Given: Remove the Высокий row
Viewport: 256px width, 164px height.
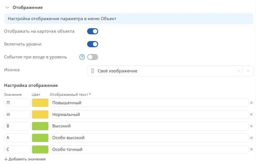Looking at the screenshot, I should tap(252, 126).
